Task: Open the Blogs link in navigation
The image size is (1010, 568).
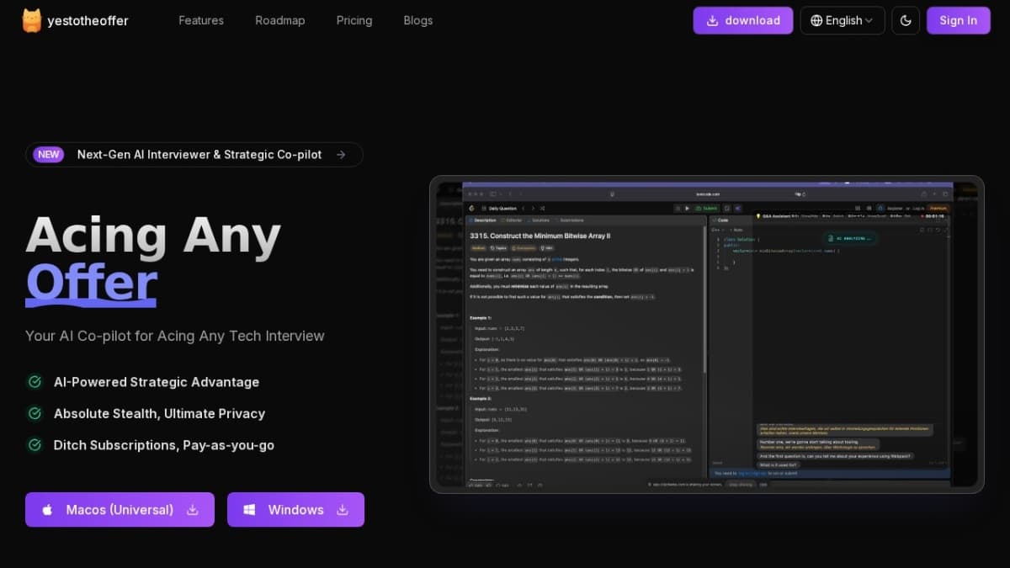Action: [418, 20]
